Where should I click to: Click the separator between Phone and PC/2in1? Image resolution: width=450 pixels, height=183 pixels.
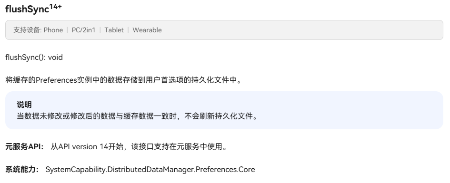pyautogui.click(x=67, y=30)
